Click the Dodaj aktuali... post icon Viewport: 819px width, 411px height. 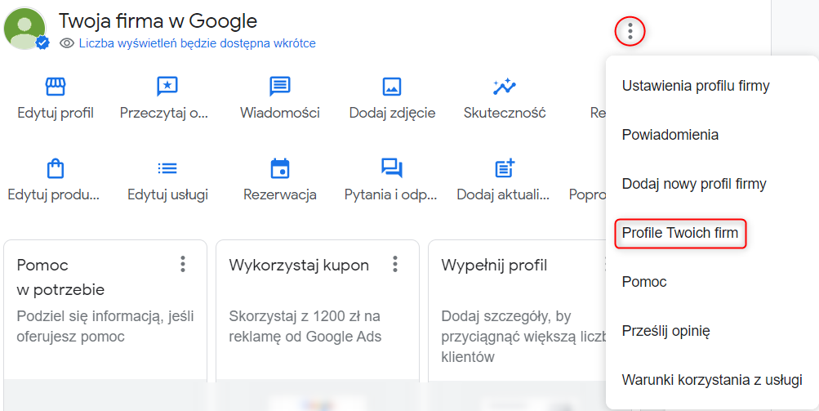504,168
